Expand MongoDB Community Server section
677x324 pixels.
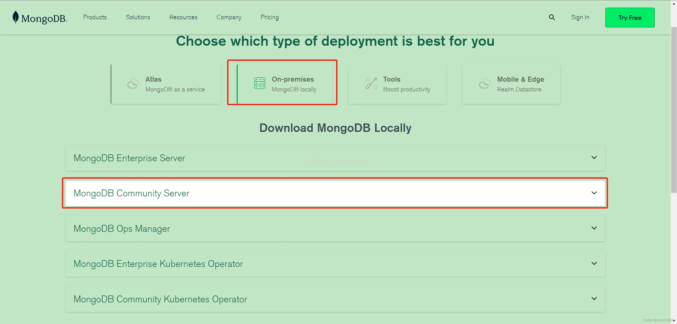coord(594,193)
